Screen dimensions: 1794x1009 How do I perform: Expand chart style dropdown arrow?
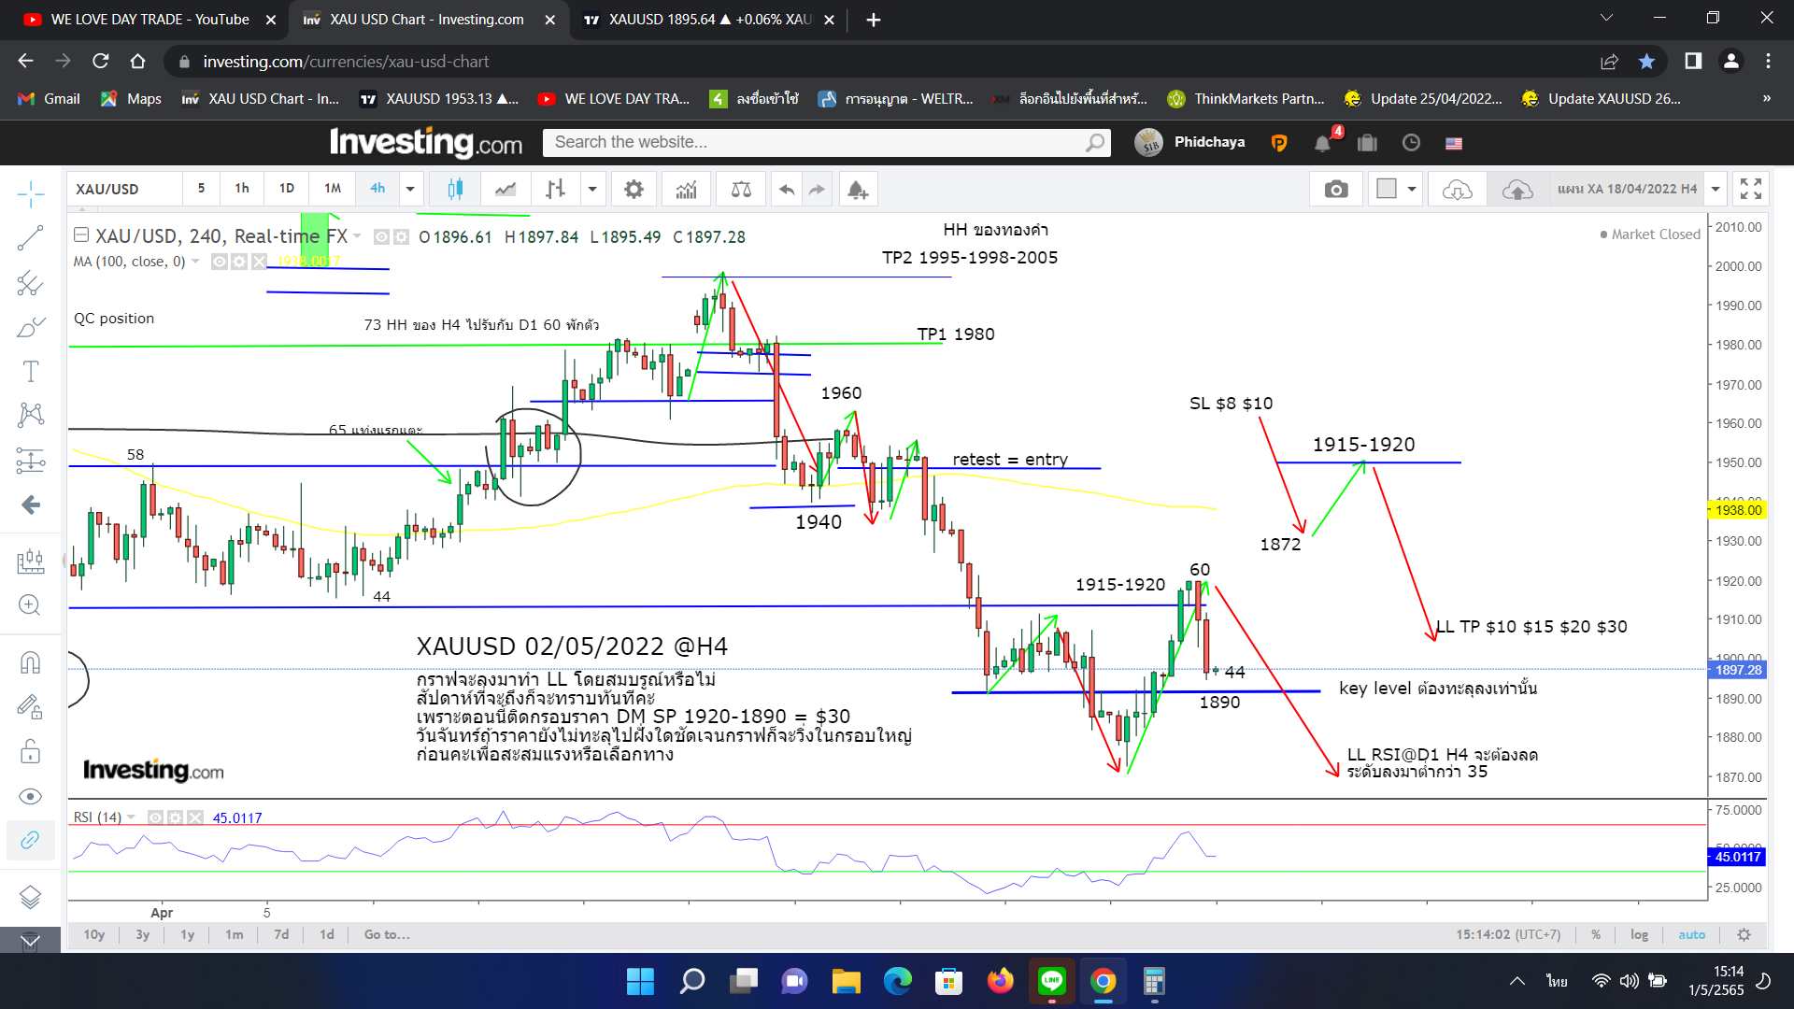(x=592, y=189)
